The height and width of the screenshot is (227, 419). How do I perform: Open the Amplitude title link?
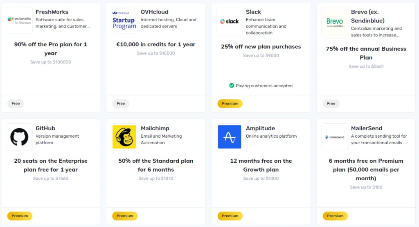tap(260, 128)
